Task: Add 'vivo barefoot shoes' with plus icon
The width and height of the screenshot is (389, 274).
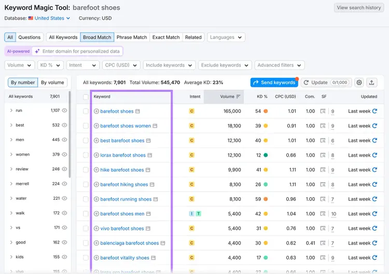Action: point(96,228)
